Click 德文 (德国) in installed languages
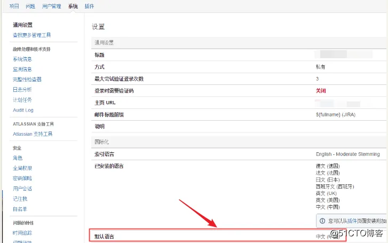Viewport: 388px width, 243px height. pos(328,166)
